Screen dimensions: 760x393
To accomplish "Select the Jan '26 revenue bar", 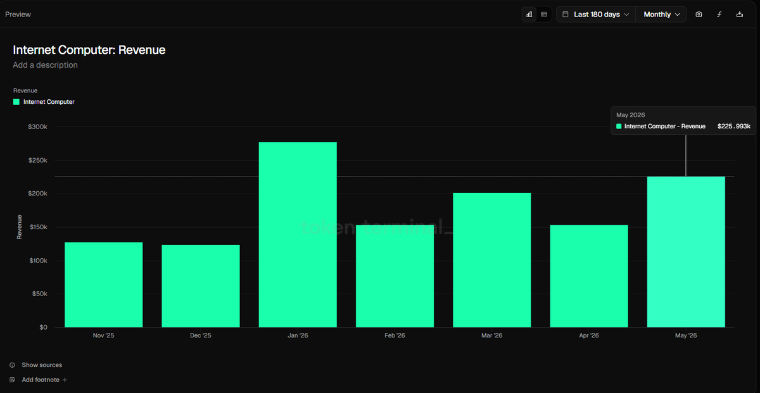I will point(298,235).
